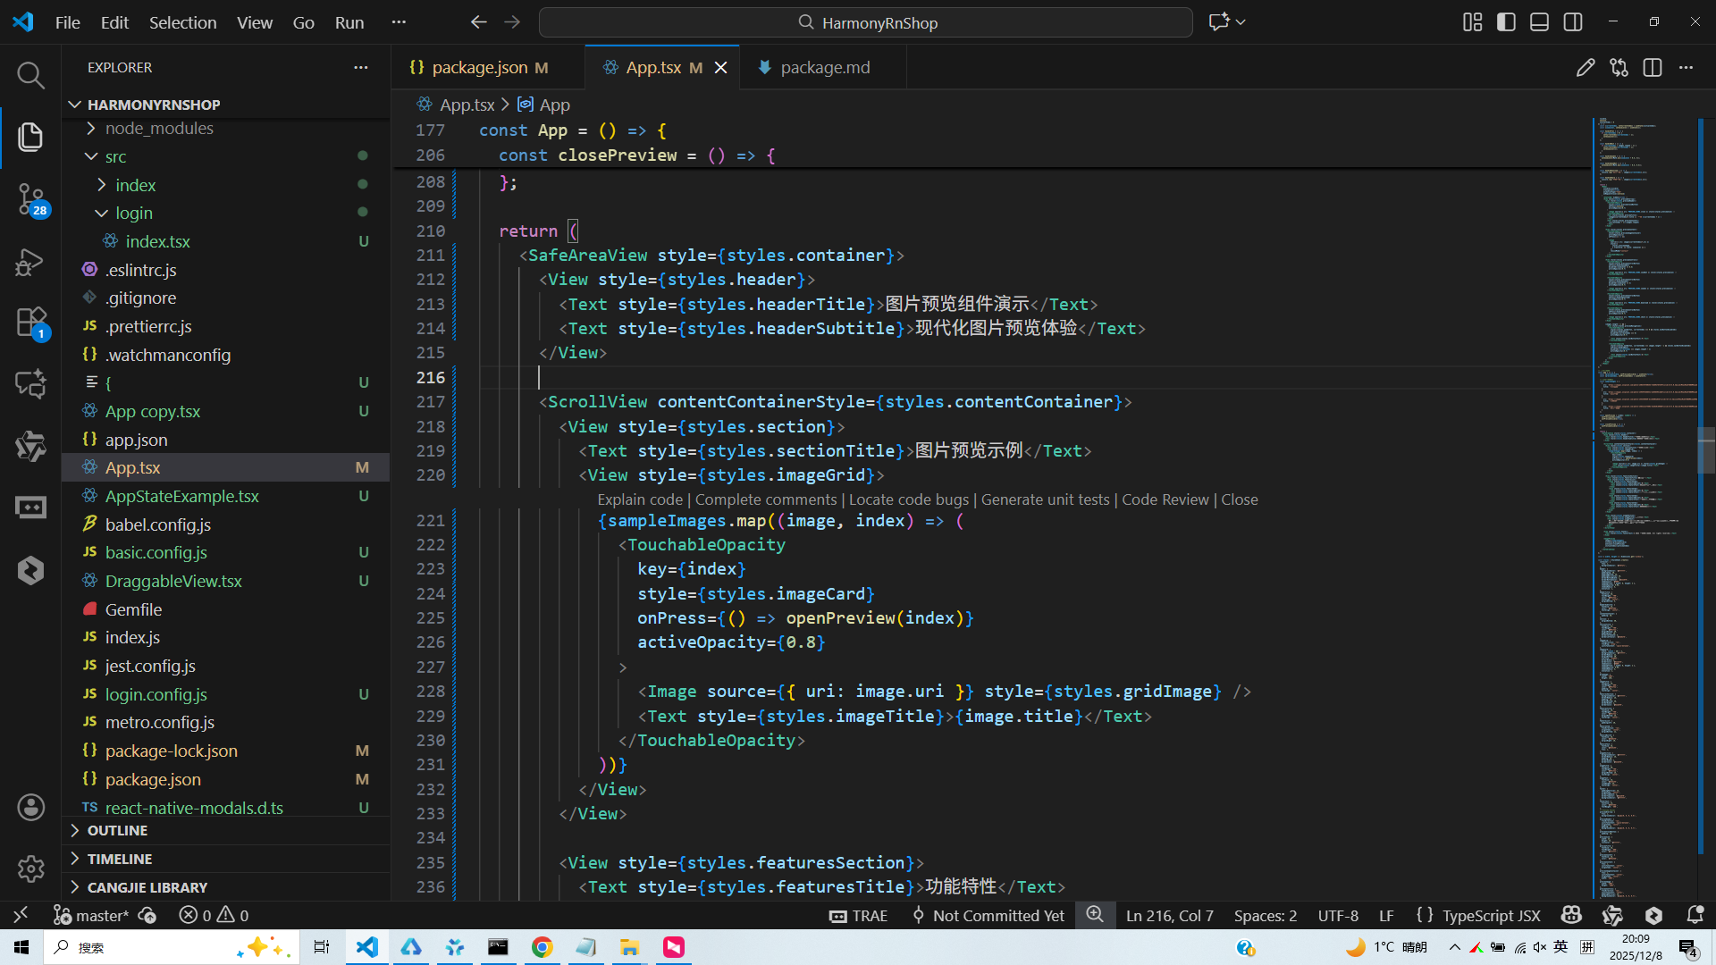Collapse the login folder
This screenshot has width=1716, height=965.
click(134, 214)
